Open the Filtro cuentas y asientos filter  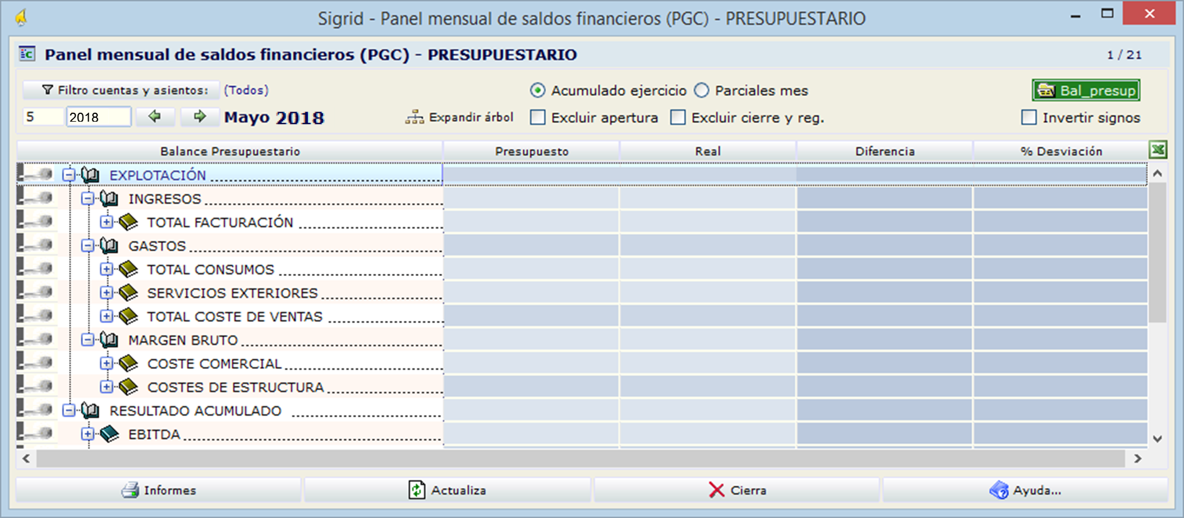121,90
